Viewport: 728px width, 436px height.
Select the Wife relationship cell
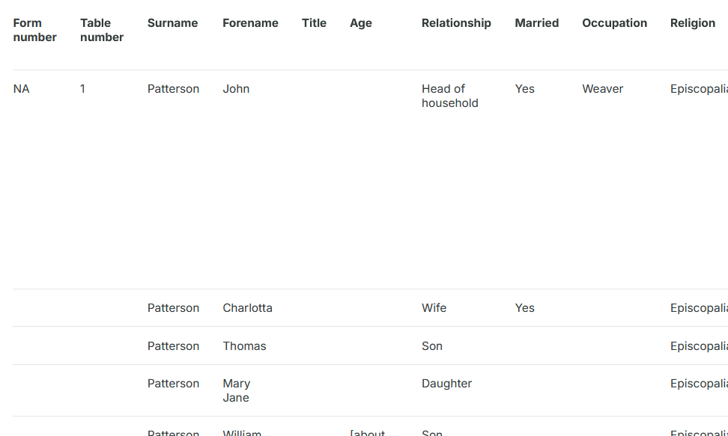[x=434, y=308]
